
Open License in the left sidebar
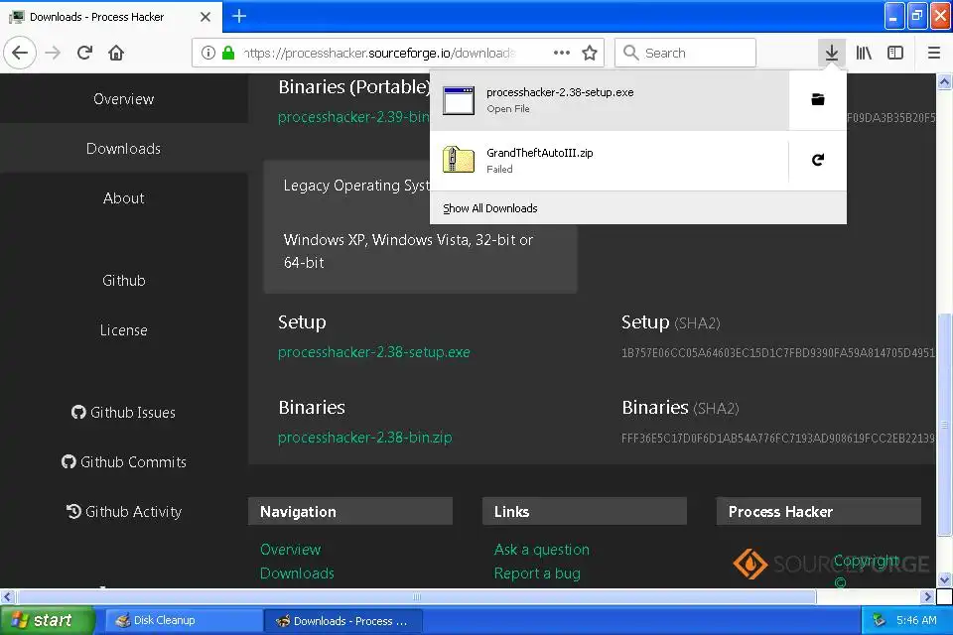pos(123,330)
